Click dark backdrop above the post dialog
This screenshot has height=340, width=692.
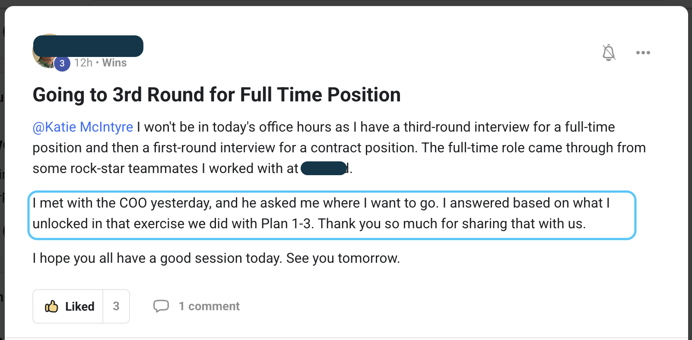346,3
